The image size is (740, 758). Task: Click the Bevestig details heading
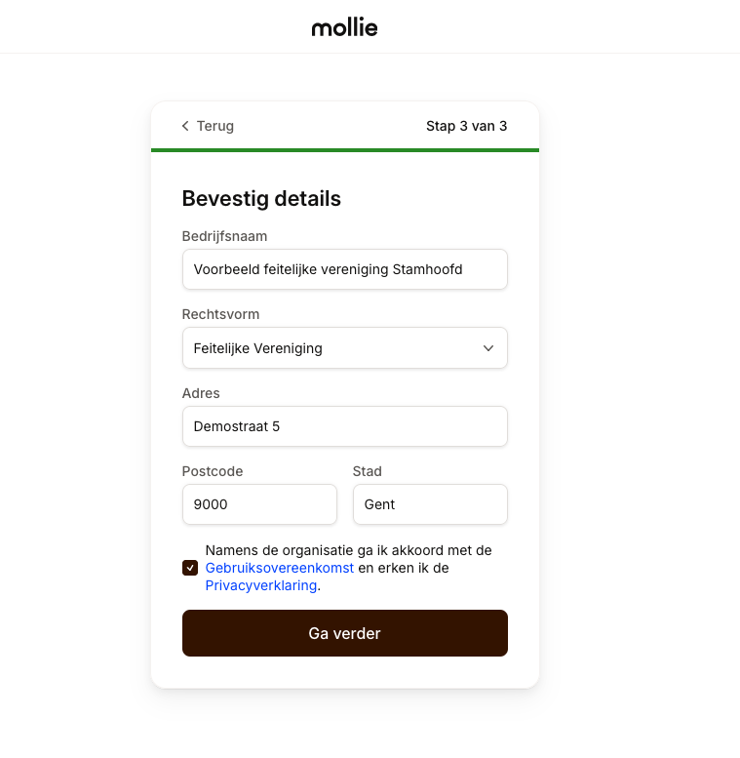tap(261, 199)
